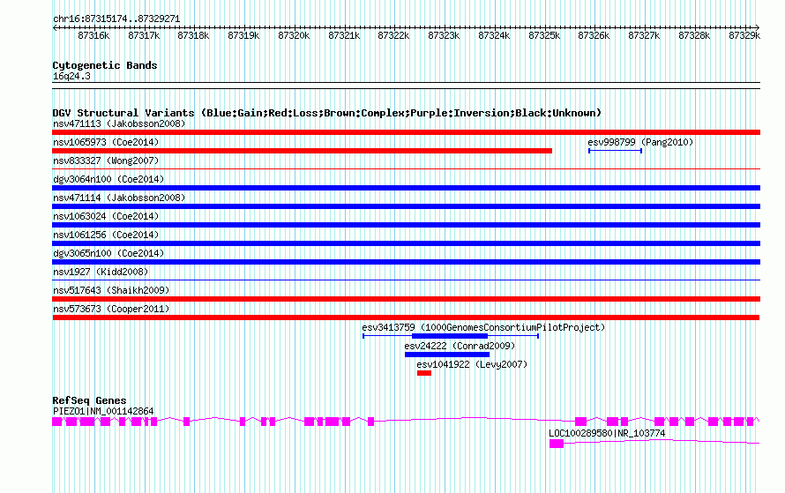Click the chr16:87315174..87329271 coordinate label
This screenshot has height=493, width=785.
[x=116, y=19]
